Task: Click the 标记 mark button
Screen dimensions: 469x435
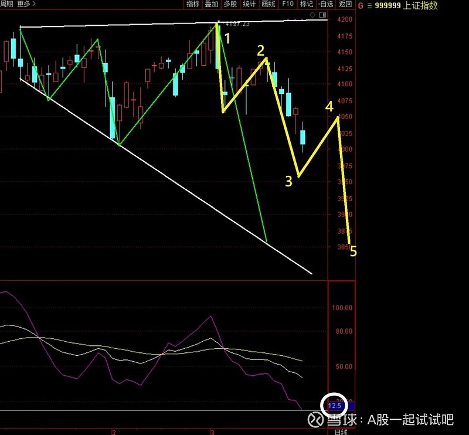Action: tap(306, 4)
